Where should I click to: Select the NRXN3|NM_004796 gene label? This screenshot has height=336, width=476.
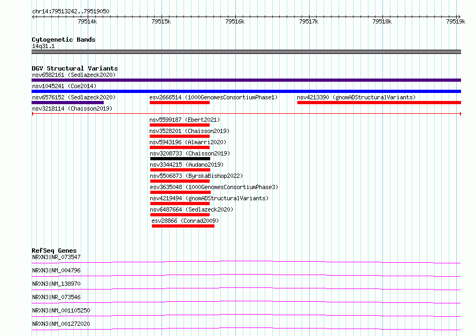click(x=57, y=270)
